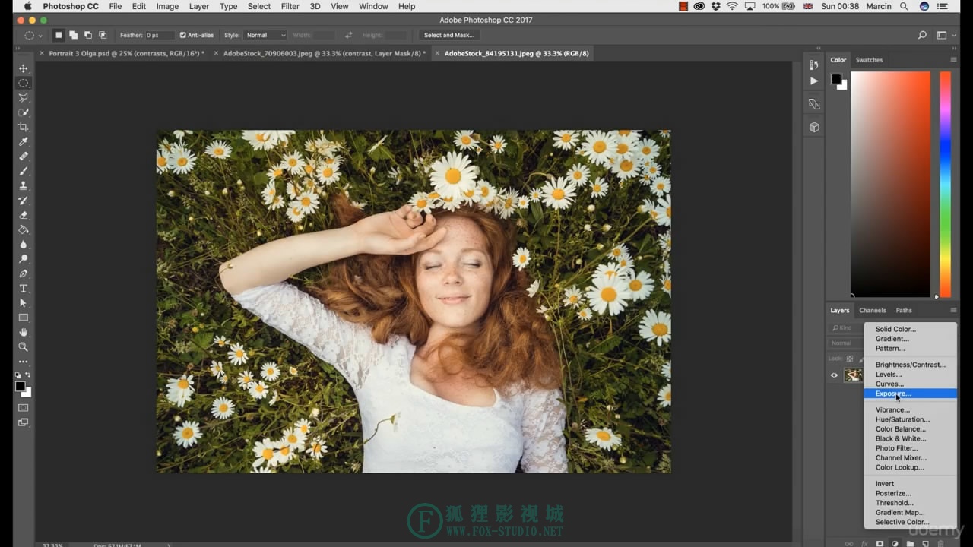Image resolution: width=973 pixels, height=547 pixels.
Task: Switch to the Swatches tab
Action: [x=869, y=60]
